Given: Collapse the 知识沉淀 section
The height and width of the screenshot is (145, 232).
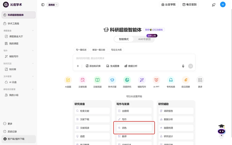Looking at the screenshot, I should 33,63.
